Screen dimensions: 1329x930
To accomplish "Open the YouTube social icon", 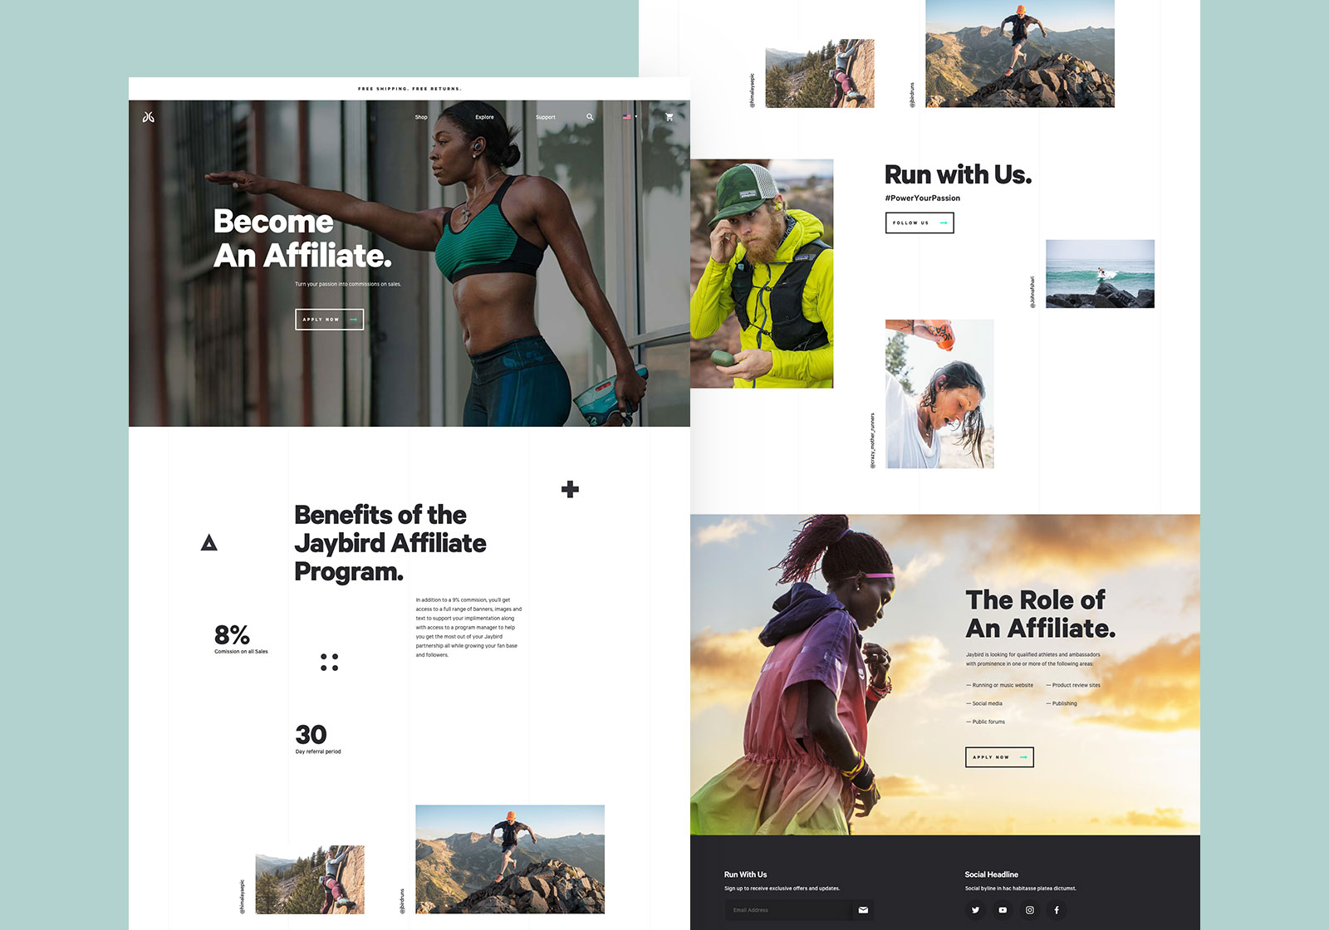I will point(1003,910).
